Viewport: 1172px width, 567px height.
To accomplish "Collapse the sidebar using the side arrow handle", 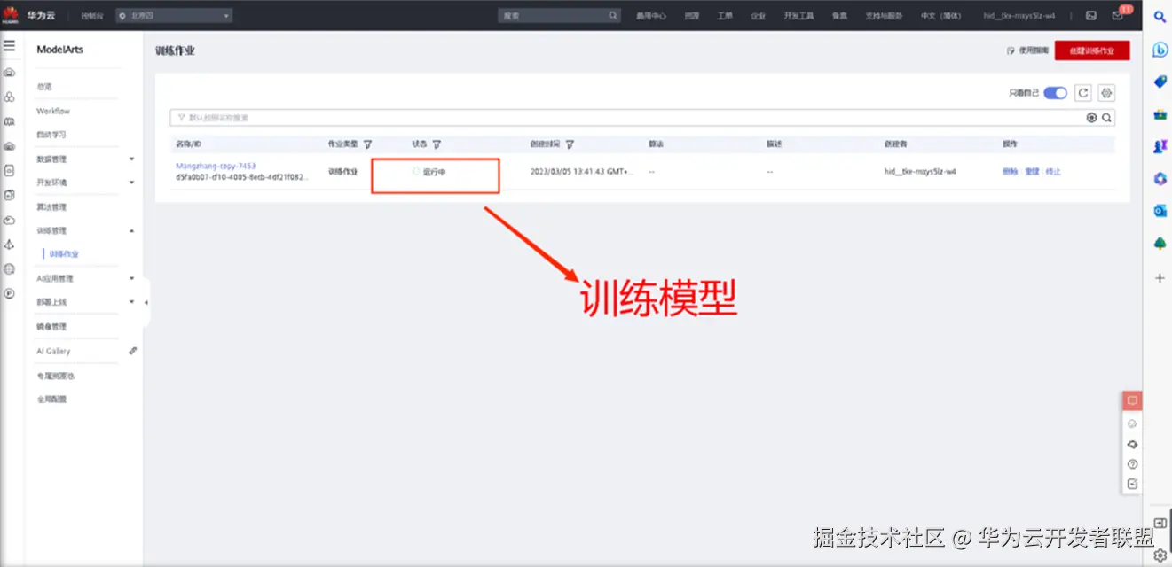I will 146,303.
